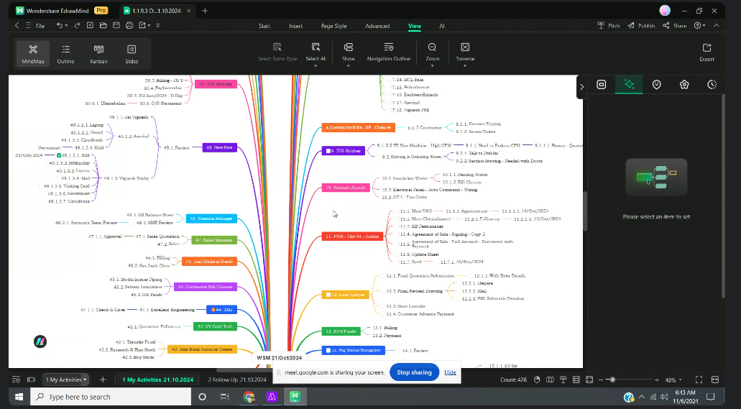Screen dimensions: 741x409
Task: Open the Insert ribbon tab
Action: coord(296,26)
